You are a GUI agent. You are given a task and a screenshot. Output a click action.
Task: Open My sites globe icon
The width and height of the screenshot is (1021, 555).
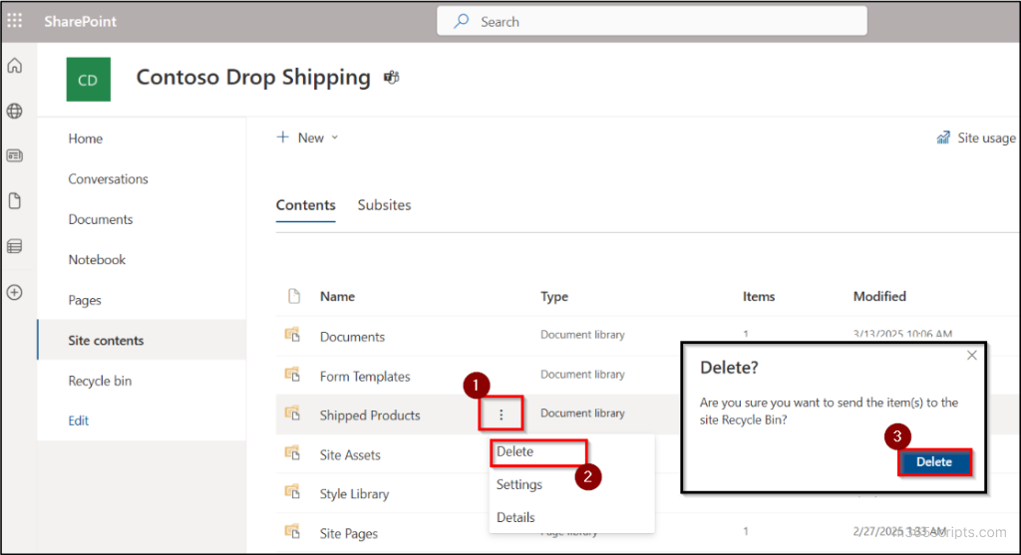14,112
